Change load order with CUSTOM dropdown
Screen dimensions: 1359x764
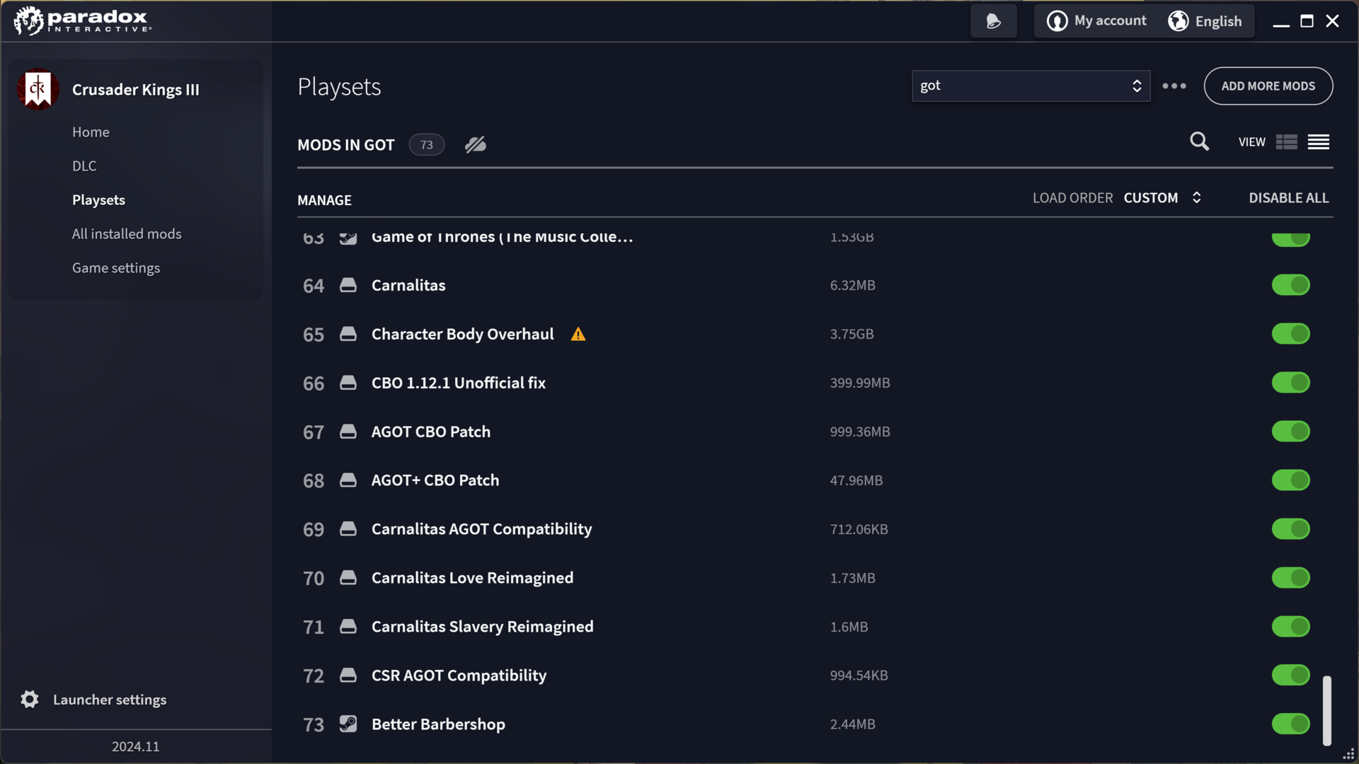coord(1162,198)
